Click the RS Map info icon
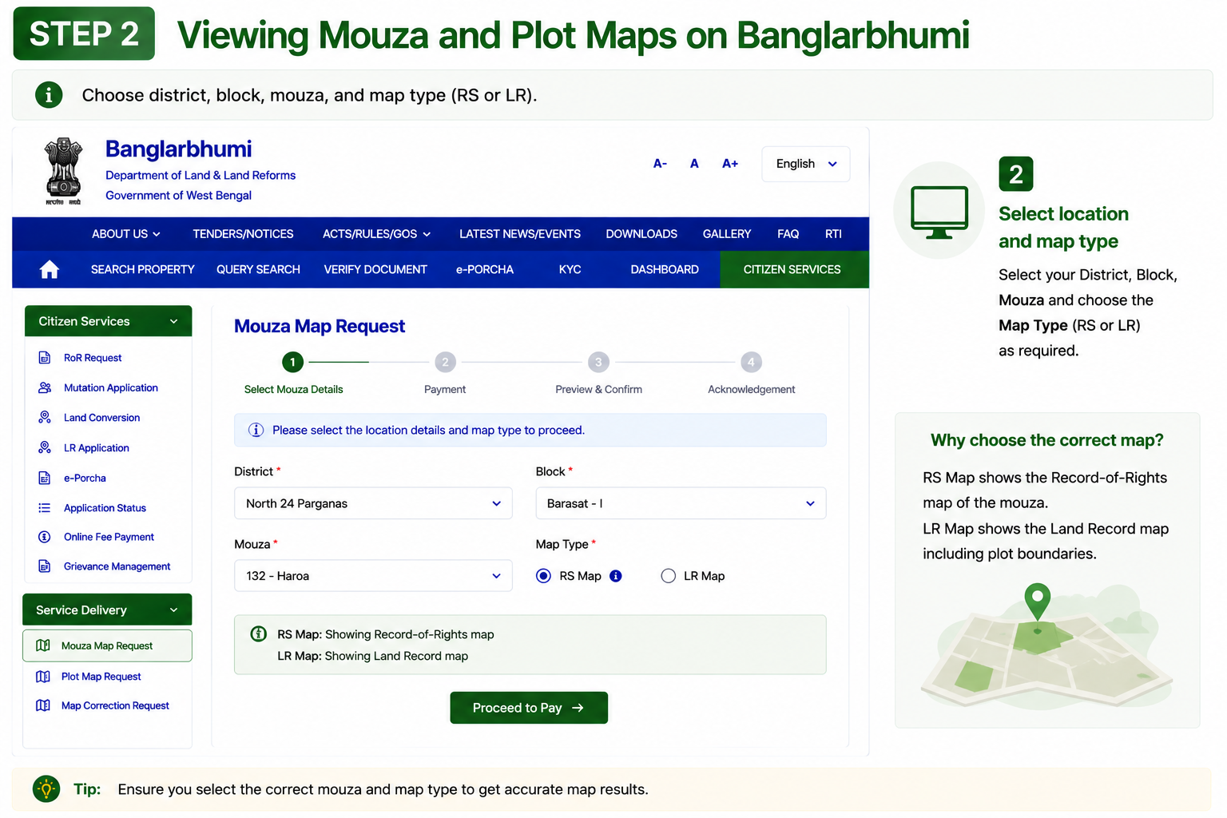Image resolution: width=1227 pixels, height=818 pixels. pyautogui.click(x=616, y=576)
